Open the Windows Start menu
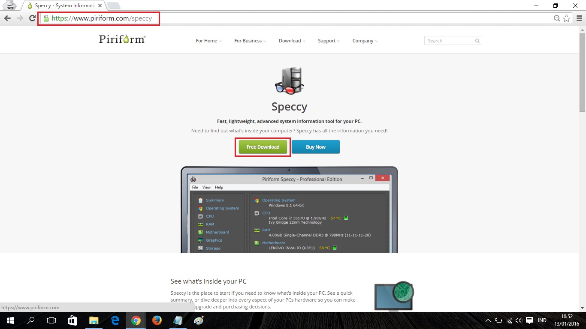Image resolution: width=586 pixels, height=329 pixels. (10, 320)
